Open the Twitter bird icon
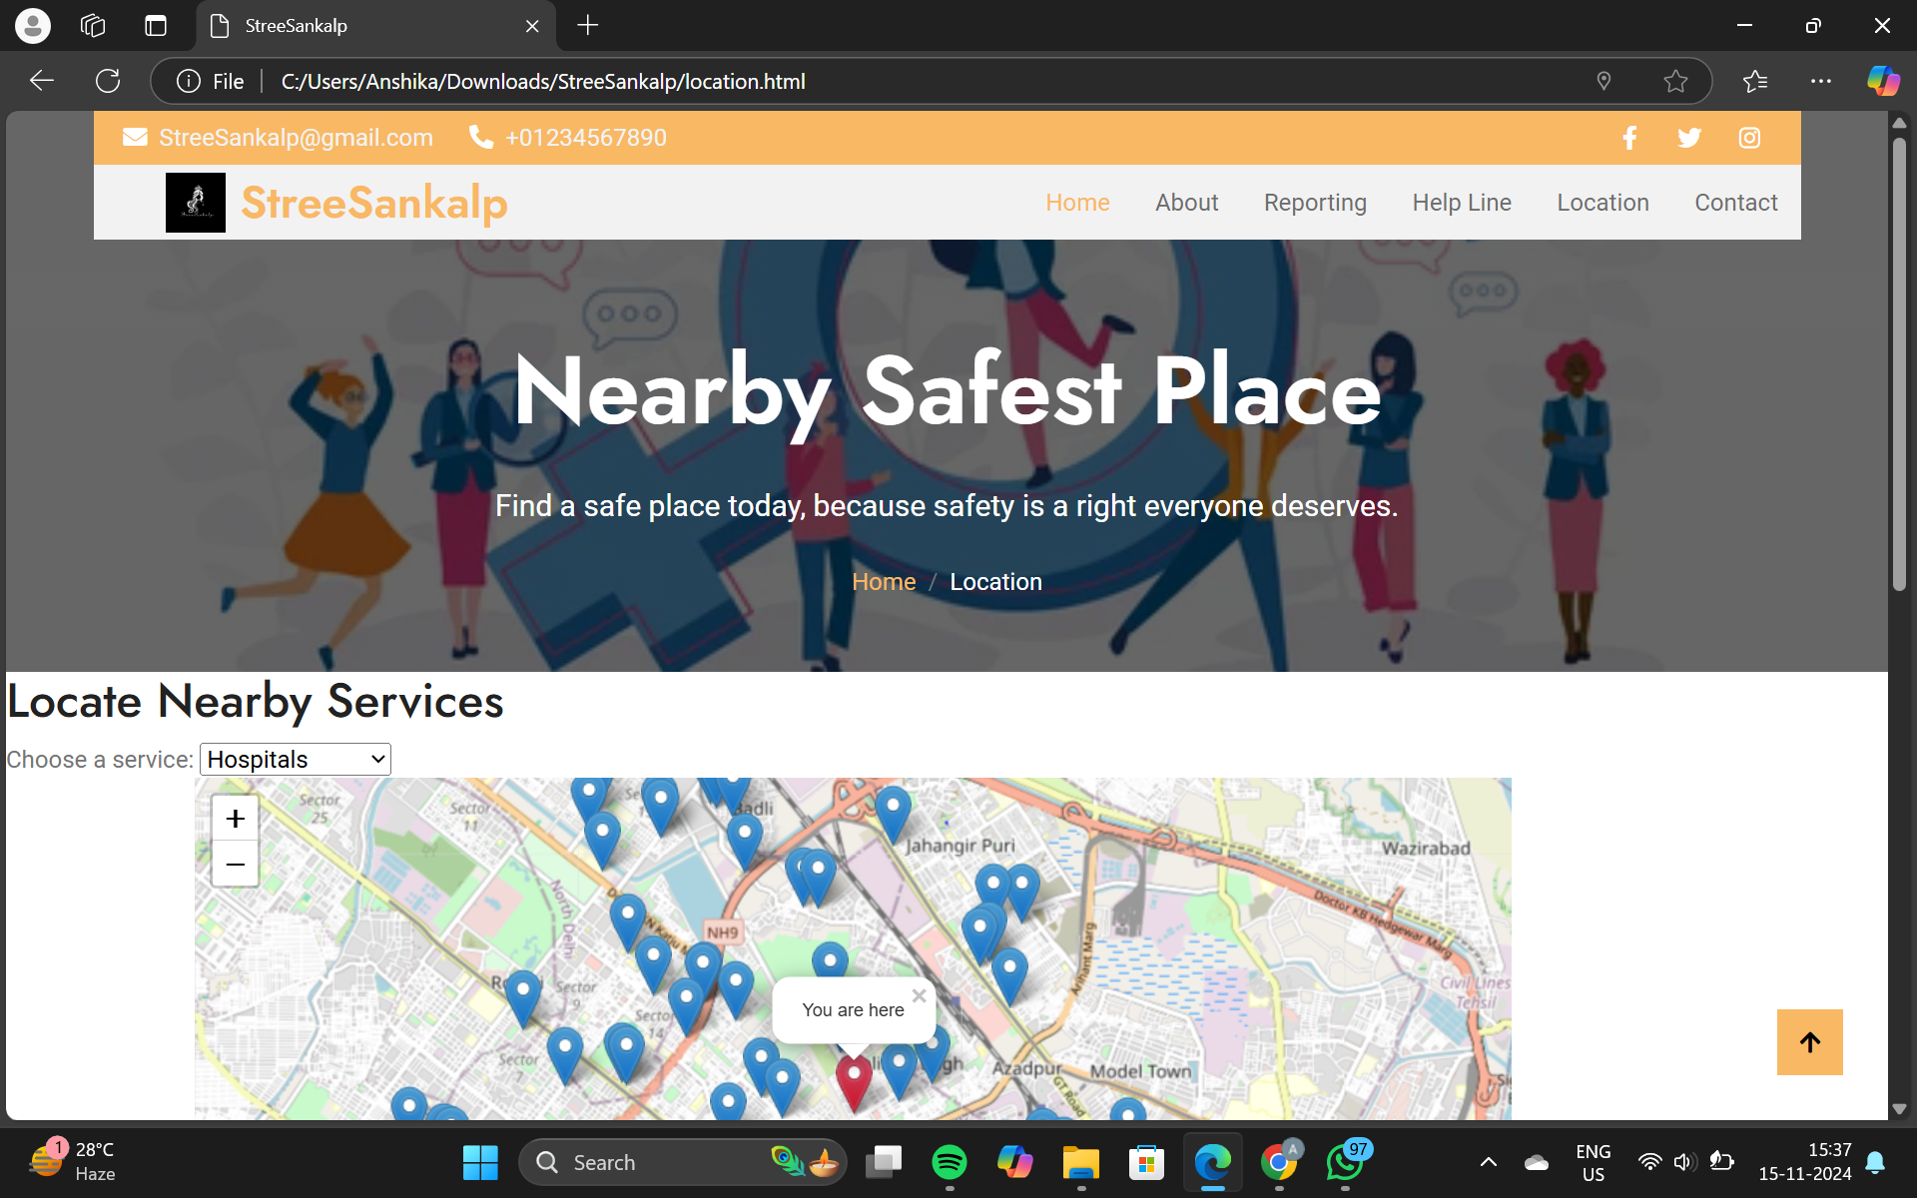The width and height of the screenshot is (1917, 1198). click(1689, 138)
